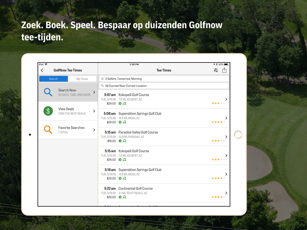Switch to the Search tab

(53, 79)
